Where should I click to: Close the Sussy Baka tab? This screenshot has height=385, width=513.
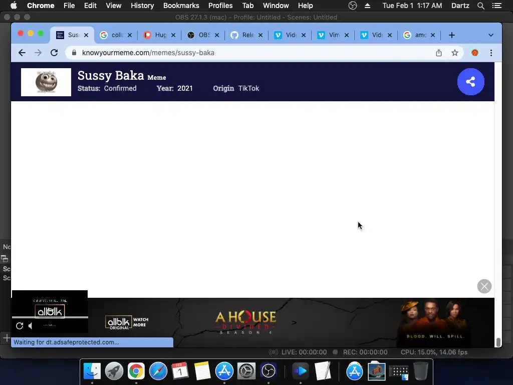pyautogui.click(x=86, y=35)
